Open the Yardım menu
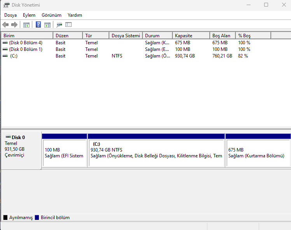 (x=75, y=15)
